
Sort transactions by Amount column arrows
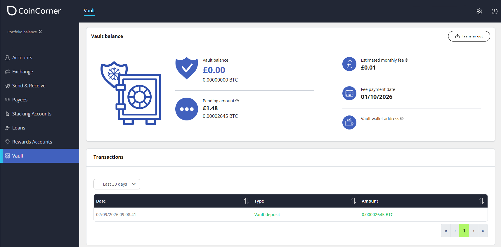(481, 201)
